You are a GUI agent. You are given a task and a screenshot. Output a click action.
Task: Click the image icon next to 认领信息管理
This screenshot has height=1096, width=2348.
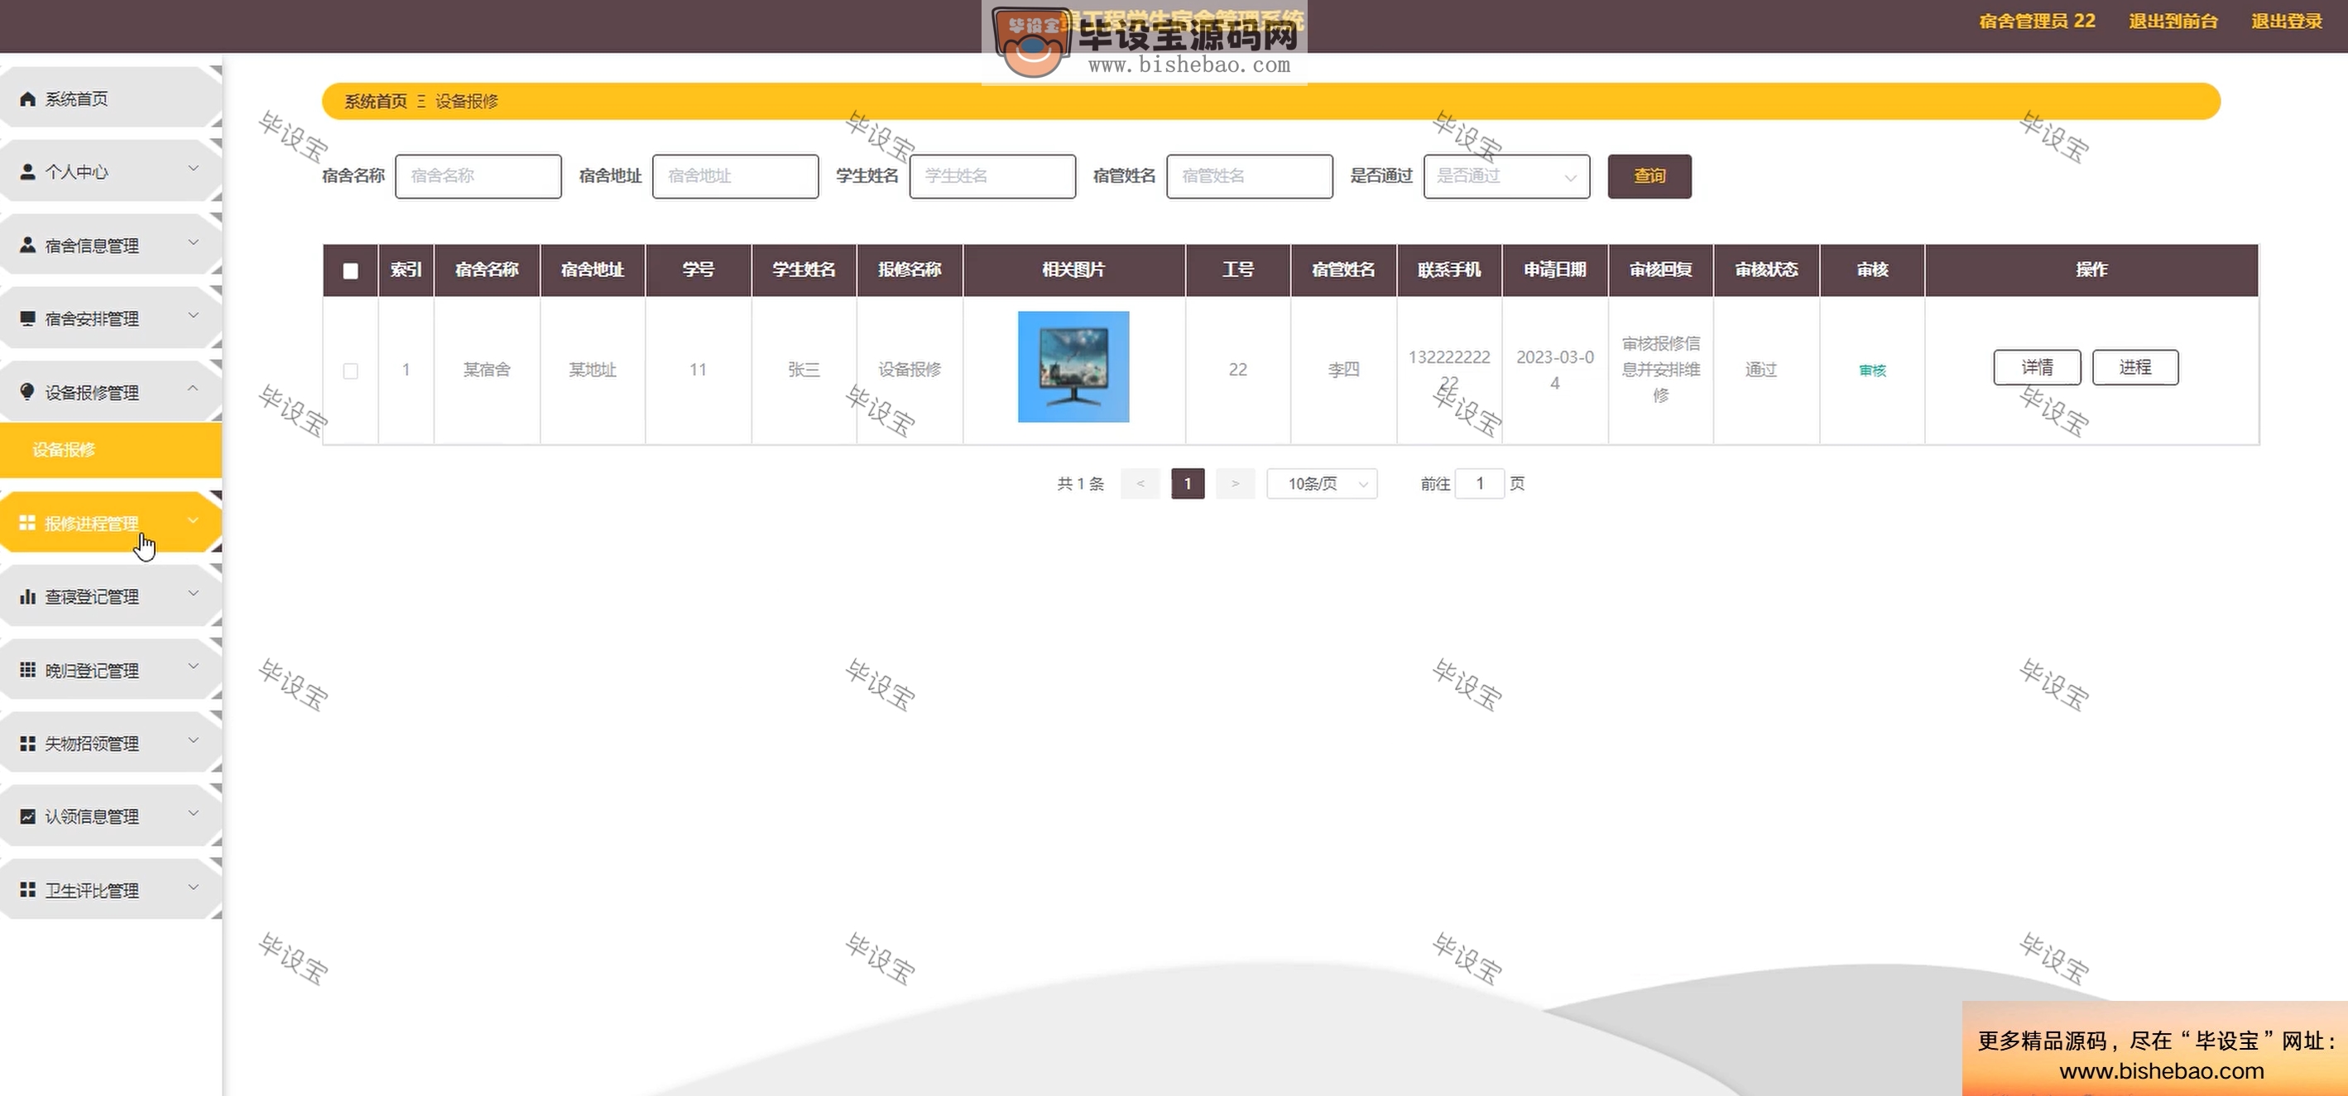point(26,816)
